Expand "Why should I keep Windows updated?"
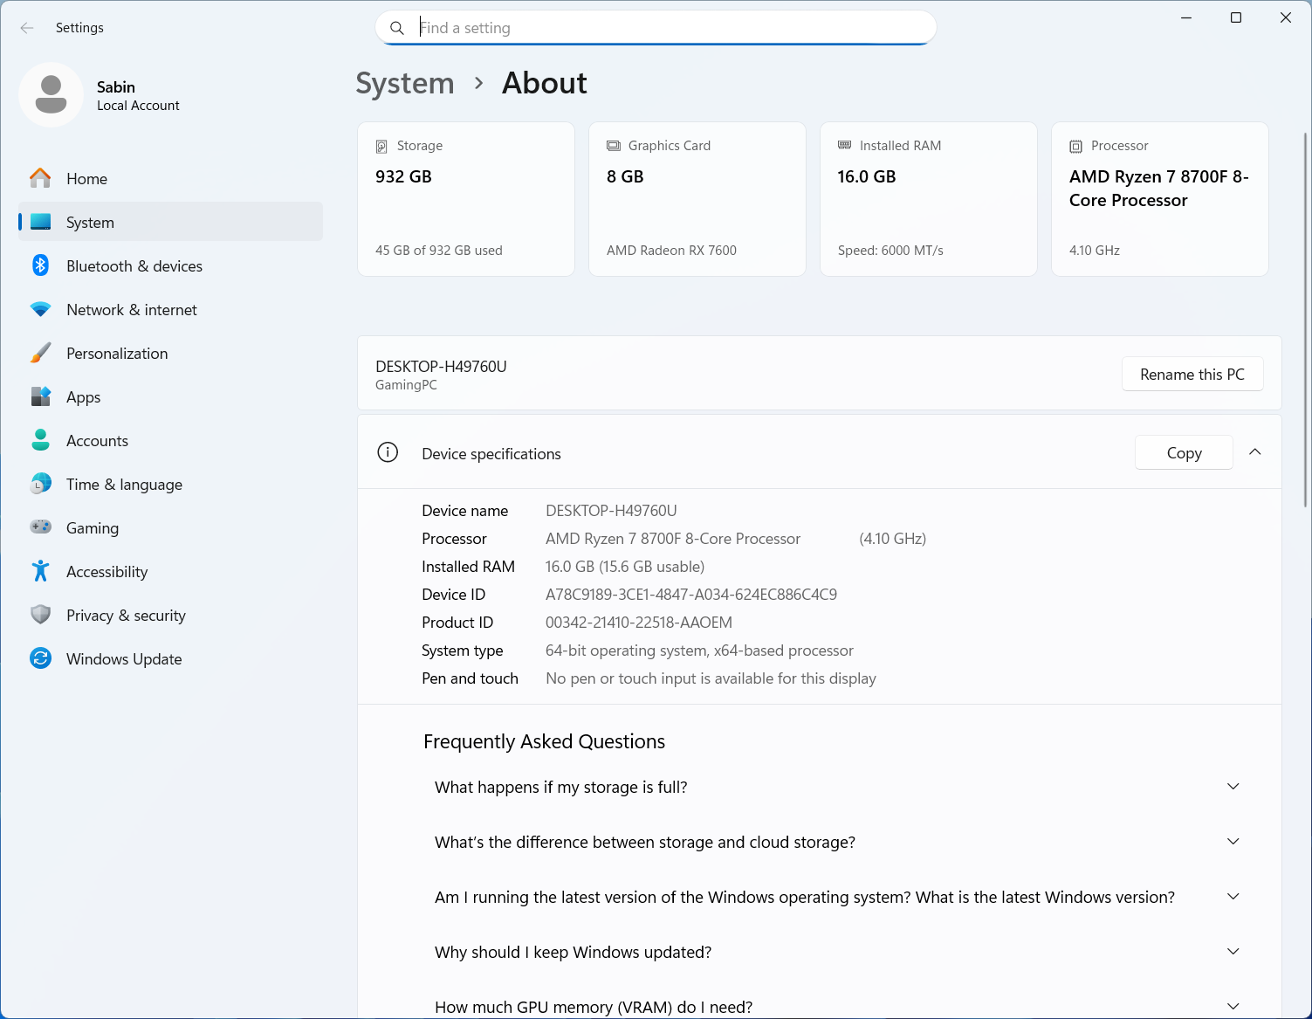 point(1233,952)
